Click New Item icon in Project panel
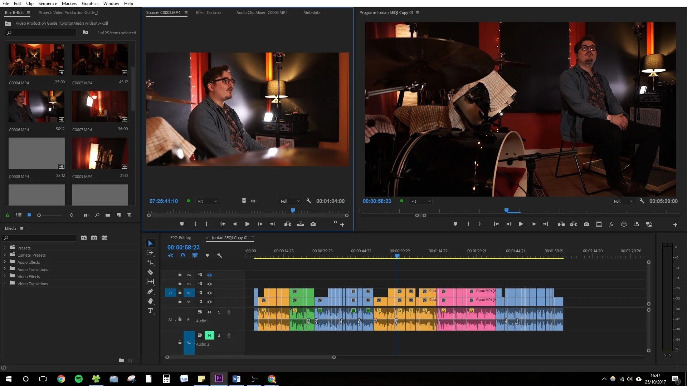 pyautogui.click(x=119, y=215)
